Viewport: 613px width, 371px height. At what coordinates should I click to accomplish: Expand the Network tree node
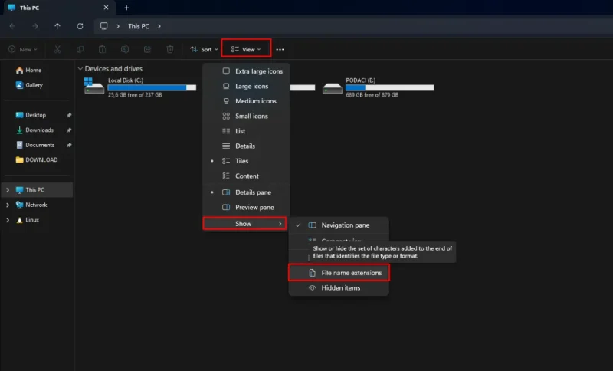point(8,205)
